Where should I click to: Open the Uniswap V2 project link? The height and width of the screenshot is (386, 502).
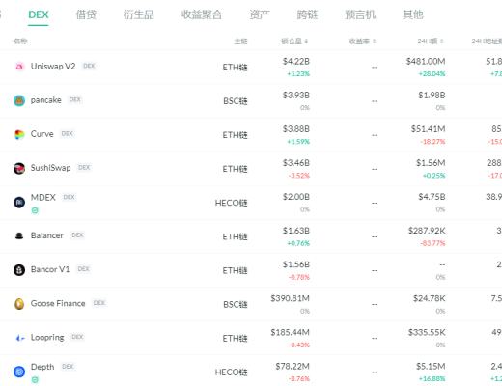coord(53,66)
